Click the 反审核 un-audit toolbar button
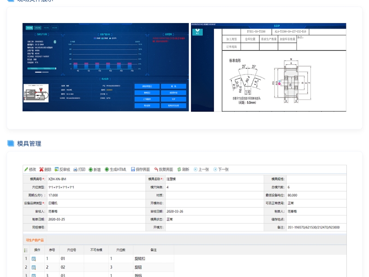Viewport: 369px width, 277px height. [x=62, y=169]
